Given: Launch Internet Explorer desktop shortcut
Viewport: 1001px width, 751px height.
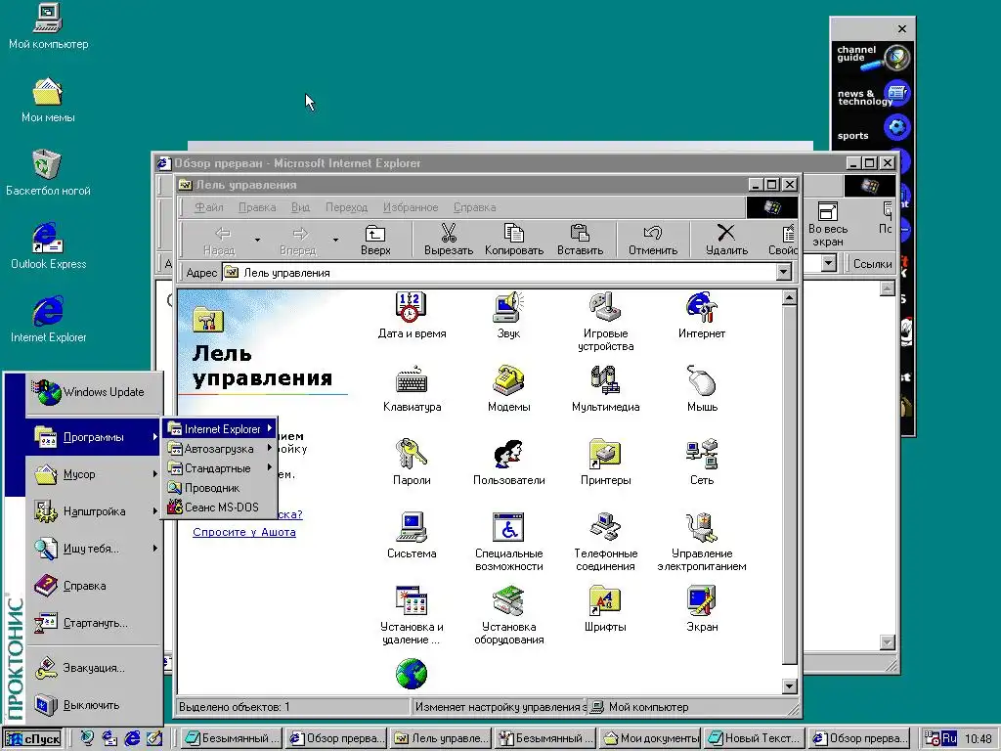Looking at the screenshot, I should pyautogui.click(x=48, y=320).
